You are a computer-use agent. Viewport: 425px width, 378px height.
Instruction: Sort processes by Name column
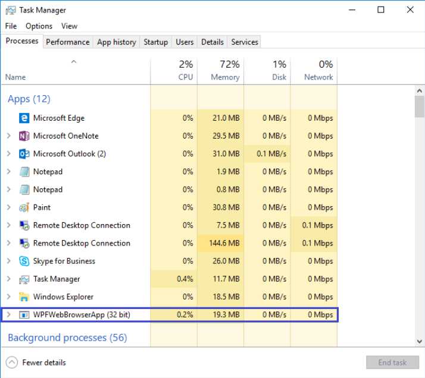pyautogui.click(x=76, y=71)
